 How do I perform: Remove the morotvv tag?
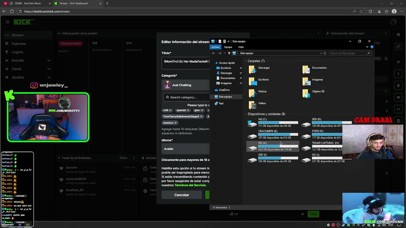[x=175, y=123]
